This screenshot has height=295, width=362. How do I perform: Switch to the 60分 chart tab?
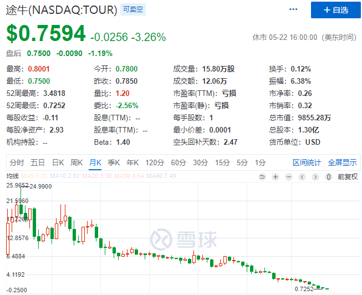click(178, 162)
